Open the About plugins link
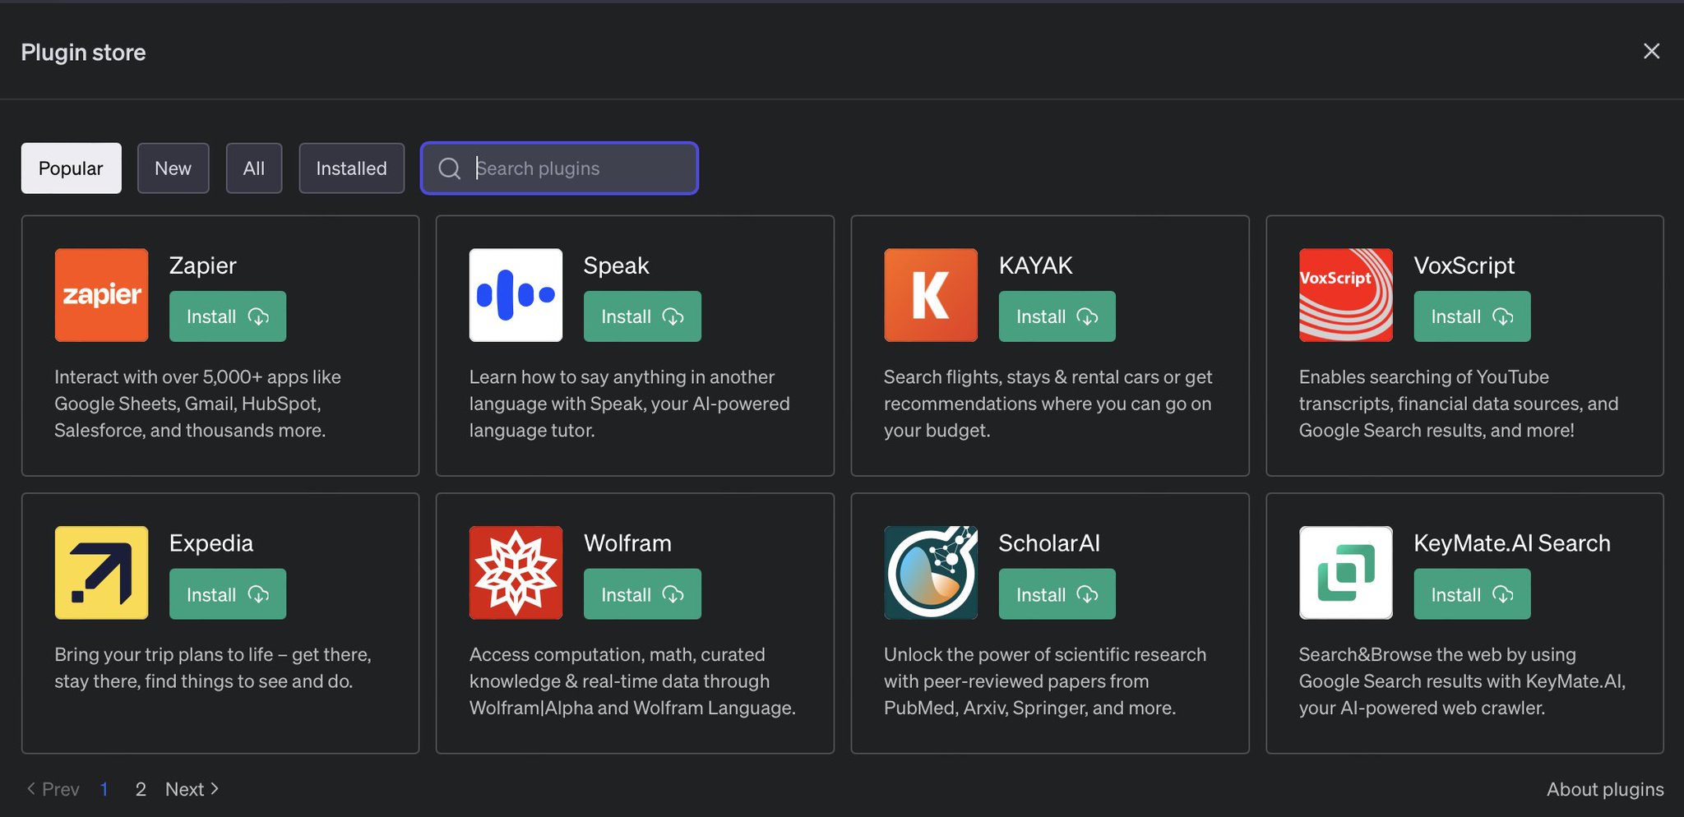Screen dimensions: 1684x817 1605,789
